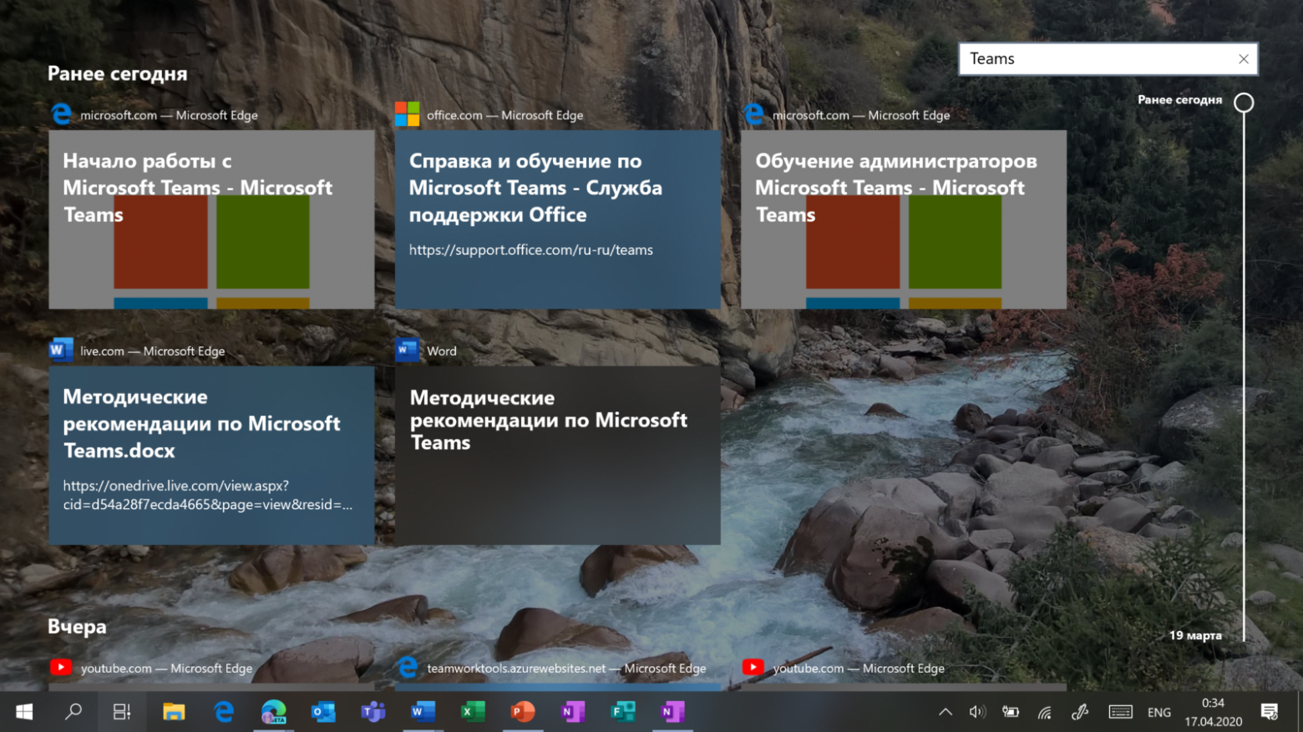The height and width of the screenshot is (732, 1303).
Task: Switch input language from ENG
Action: pos(1159,713)
